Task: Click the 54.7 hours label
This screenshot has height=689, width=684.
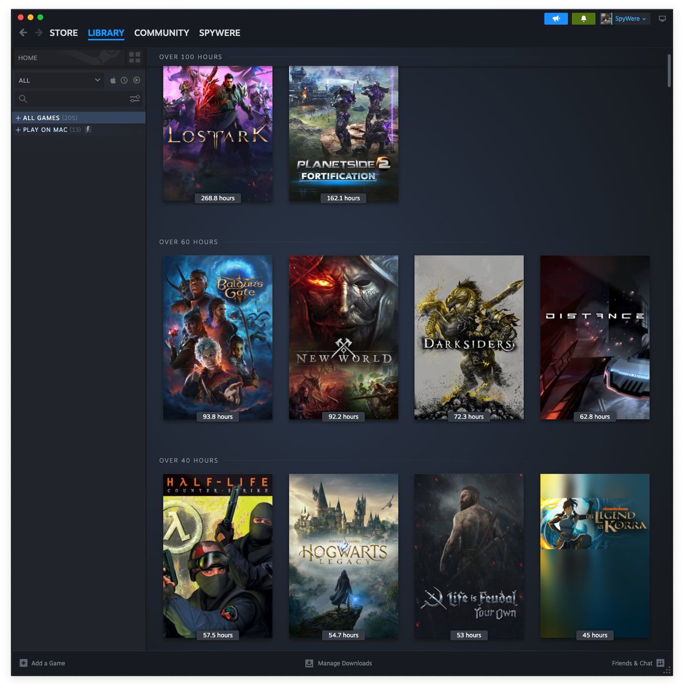Action: (344, 635)
